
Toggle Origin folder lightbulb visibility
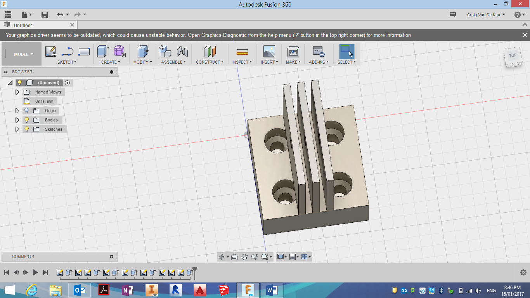26,111
